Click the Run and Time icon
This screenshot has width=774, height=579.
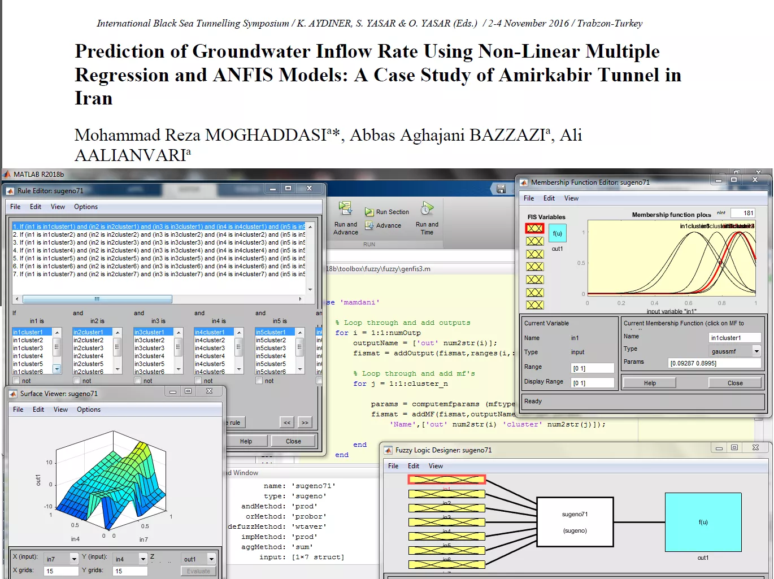click(427, 209)
